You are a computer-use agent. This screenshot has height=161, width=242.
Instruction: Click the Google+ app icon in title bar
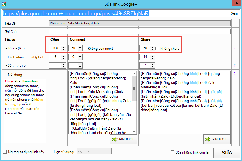(x=4, y=4)
